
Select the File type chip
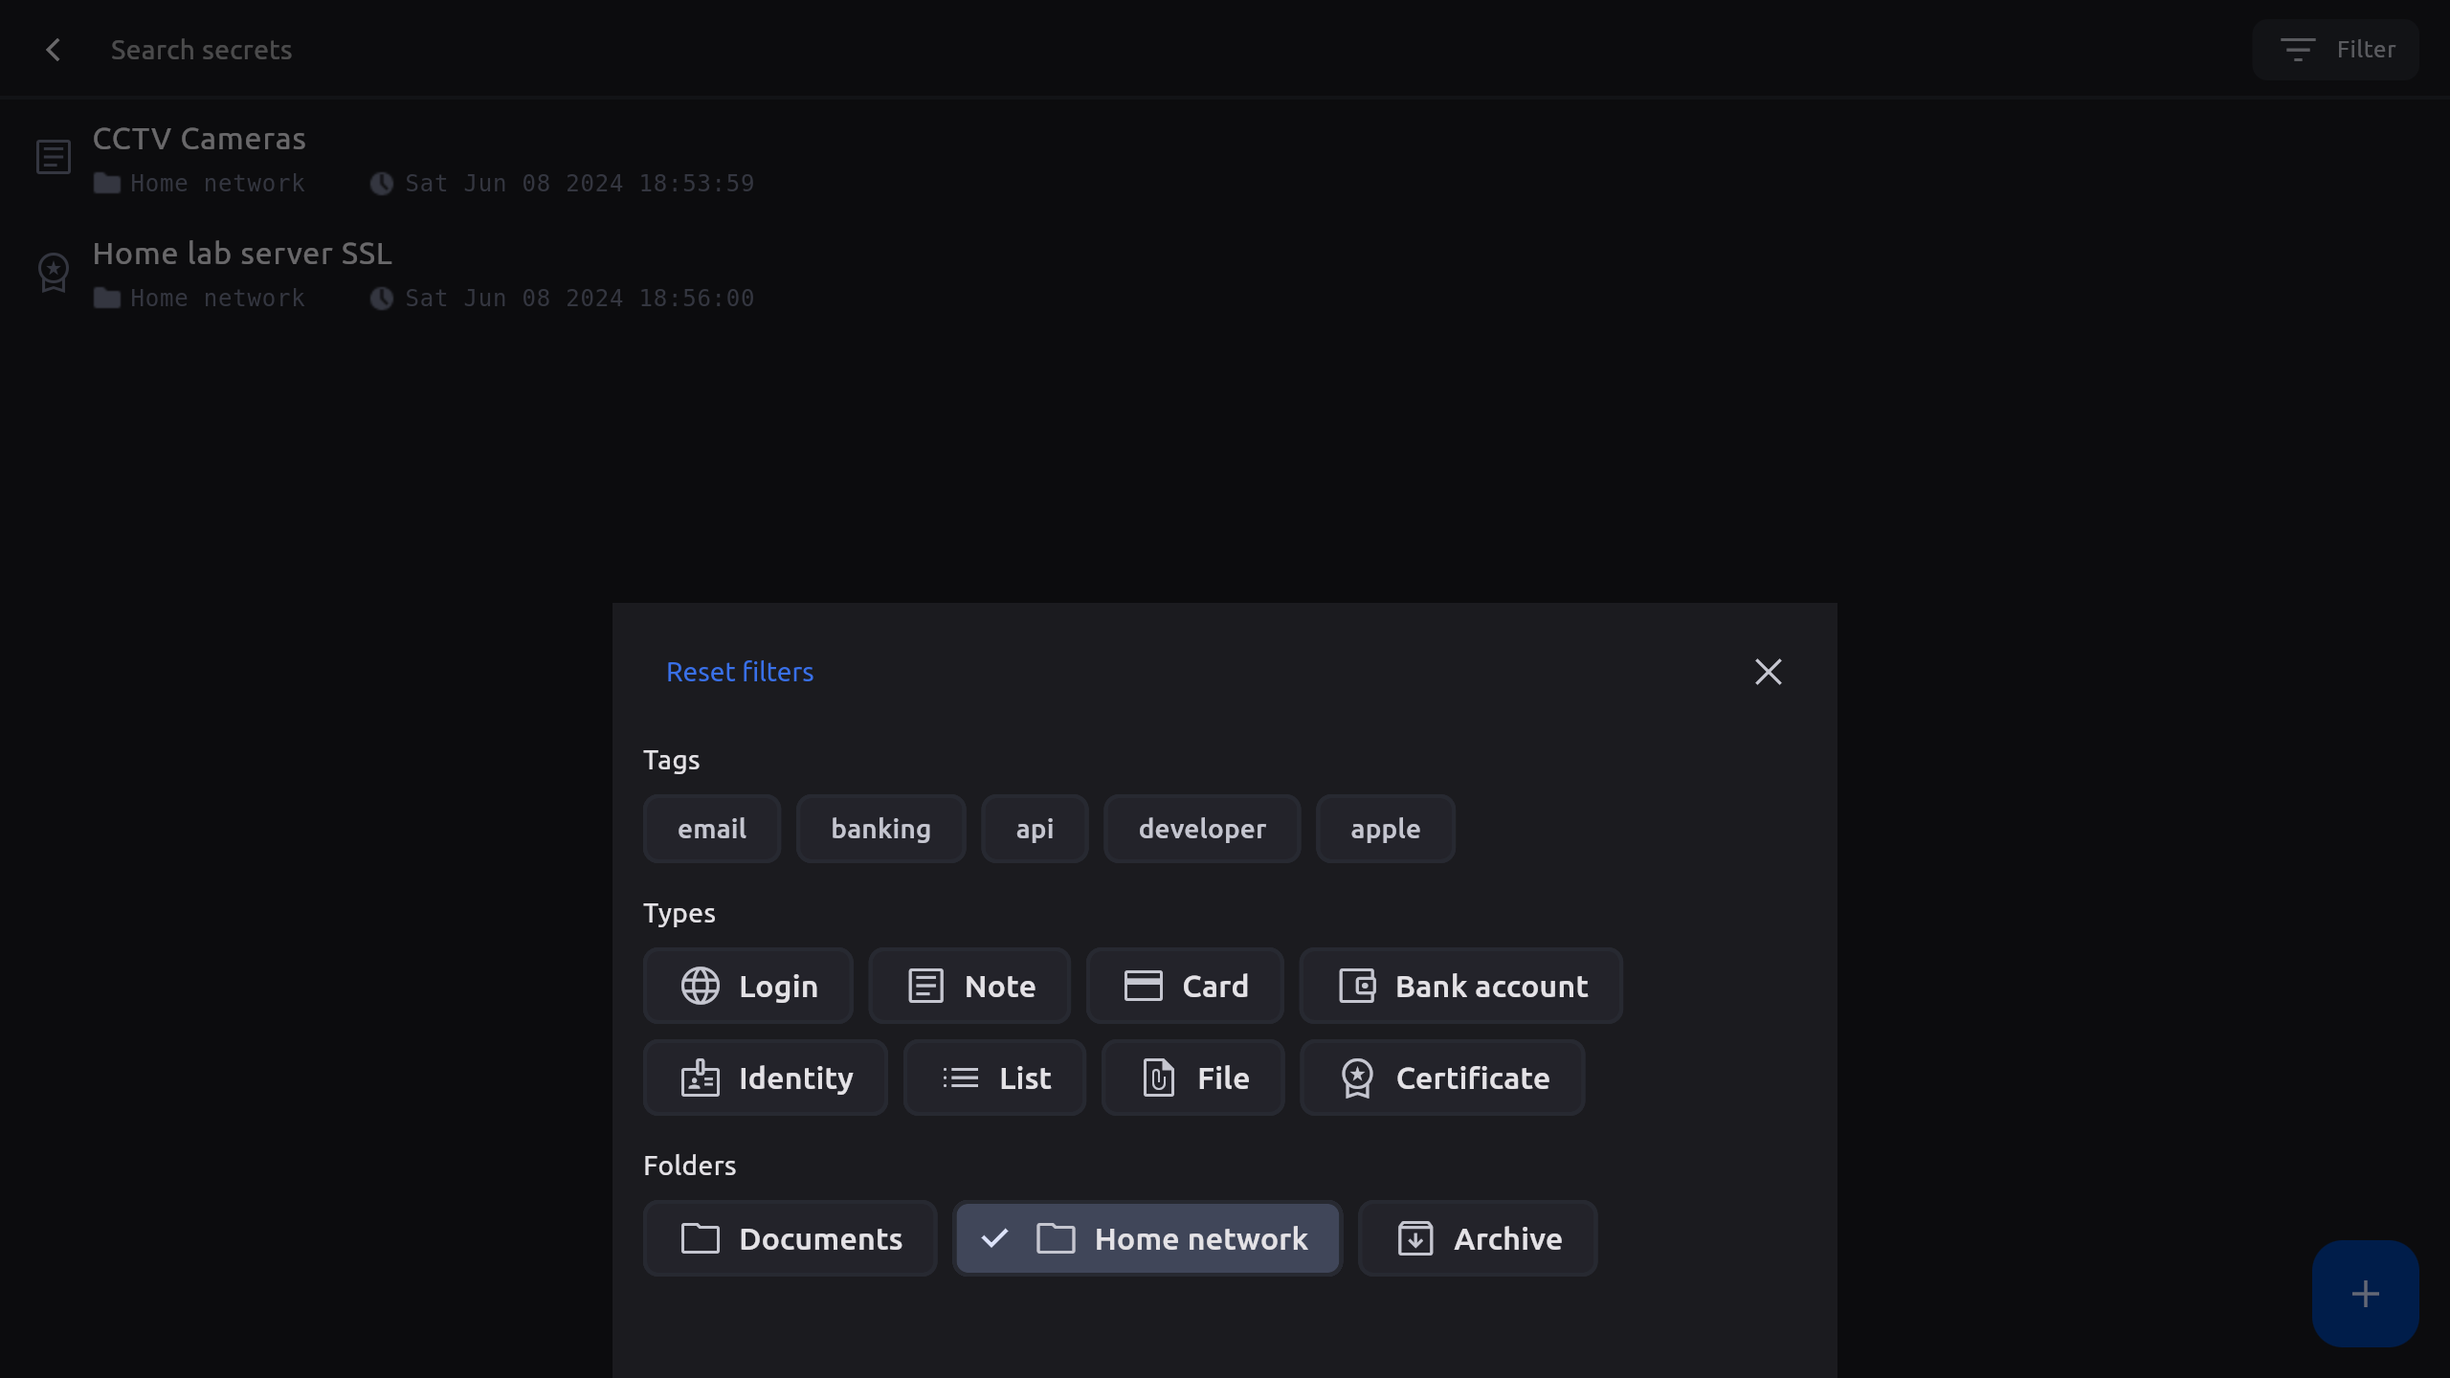pos(1193,1078)
